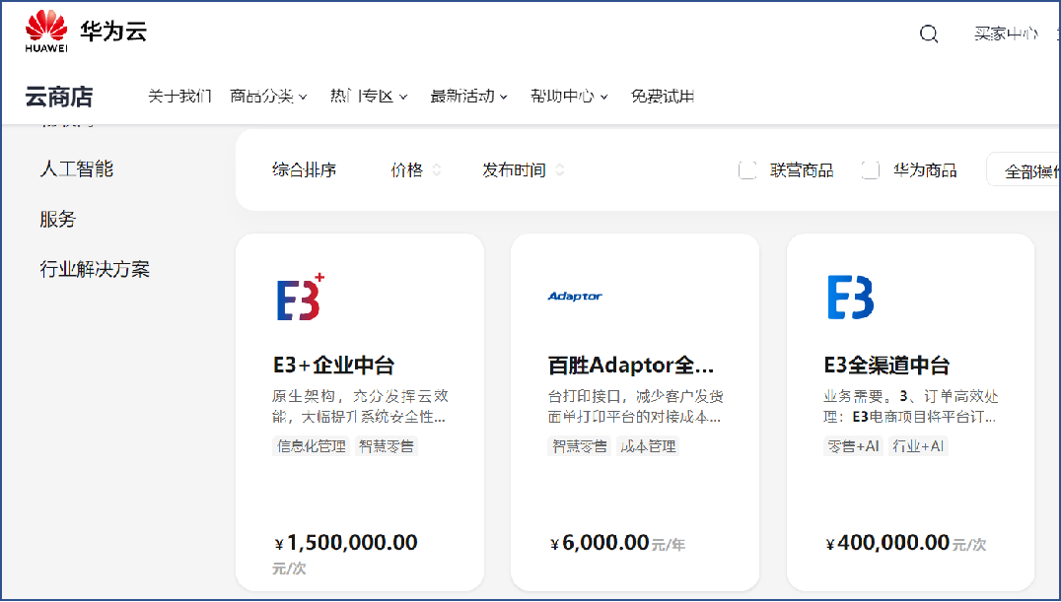Click description text of 百胜Adaptor card

click(x=635, y=407)
